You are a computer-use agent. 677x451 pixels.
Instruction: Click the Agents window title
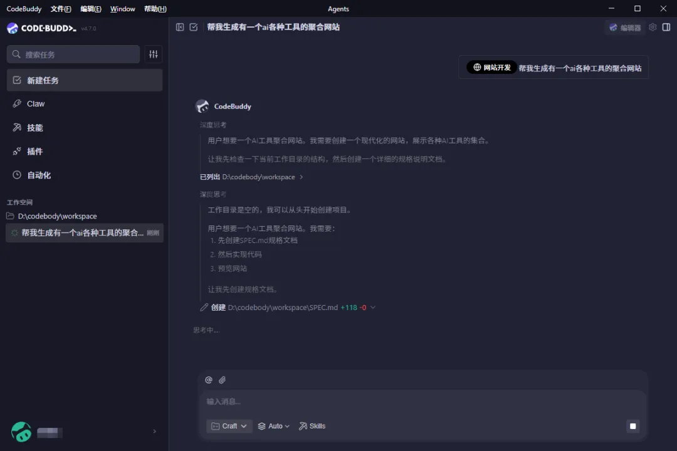point(338,9)
